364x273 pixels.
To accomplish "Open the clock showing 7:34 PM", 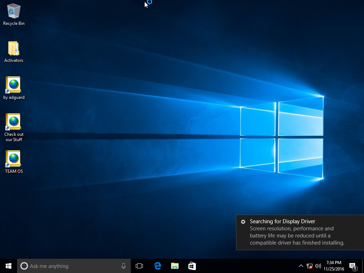I will (334, 266).
